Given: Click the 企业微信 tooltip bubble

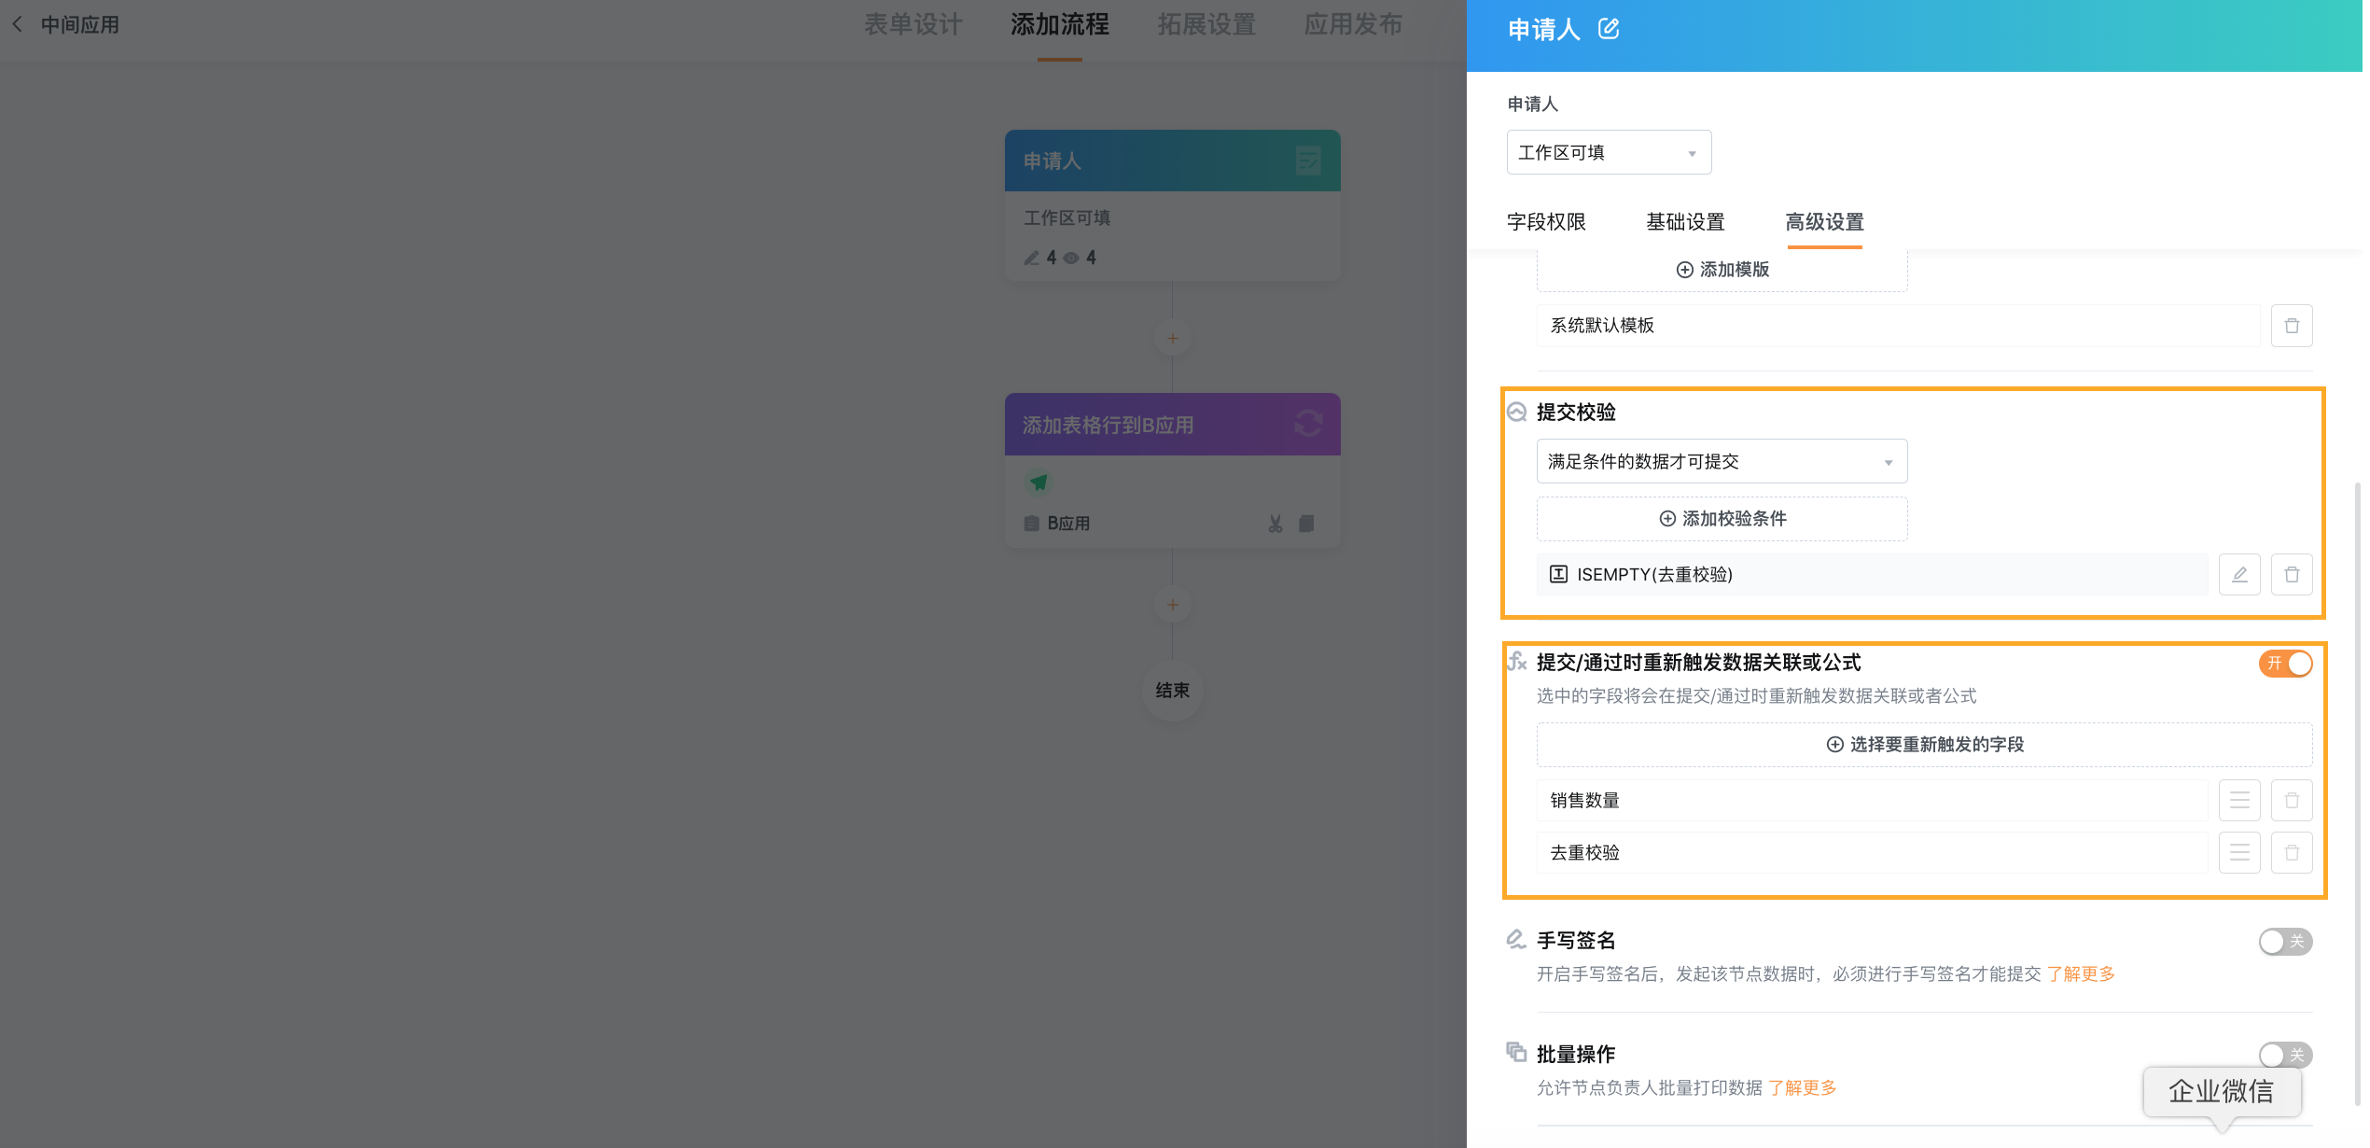Looking at the screenshot, I should tap(2222, 1091).
